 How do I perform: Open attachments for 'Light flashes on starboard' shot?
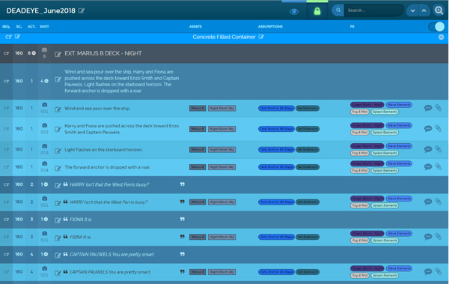click(x=438, y=149)
